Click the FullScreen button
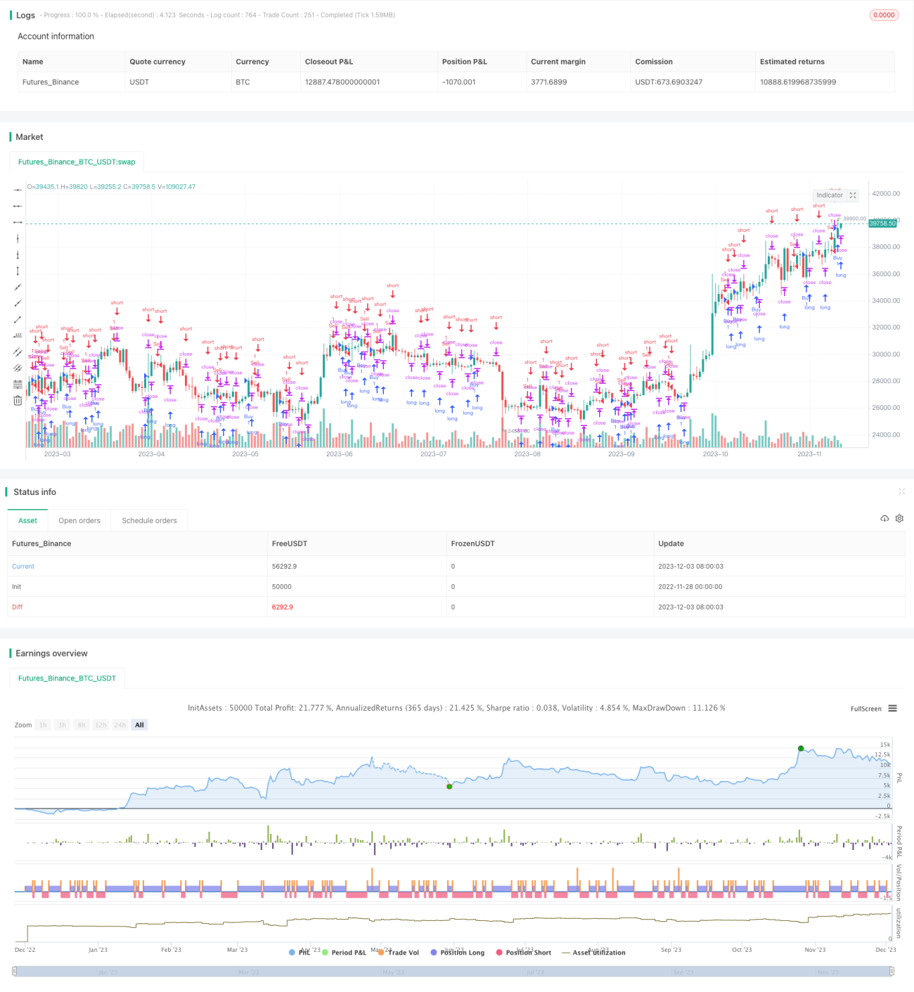 pos(865,709)
